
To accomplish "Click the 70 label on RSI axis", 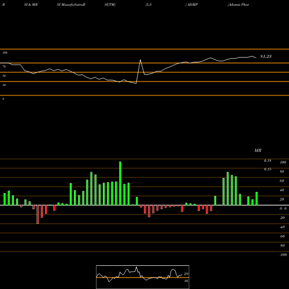I will [4, 66].
